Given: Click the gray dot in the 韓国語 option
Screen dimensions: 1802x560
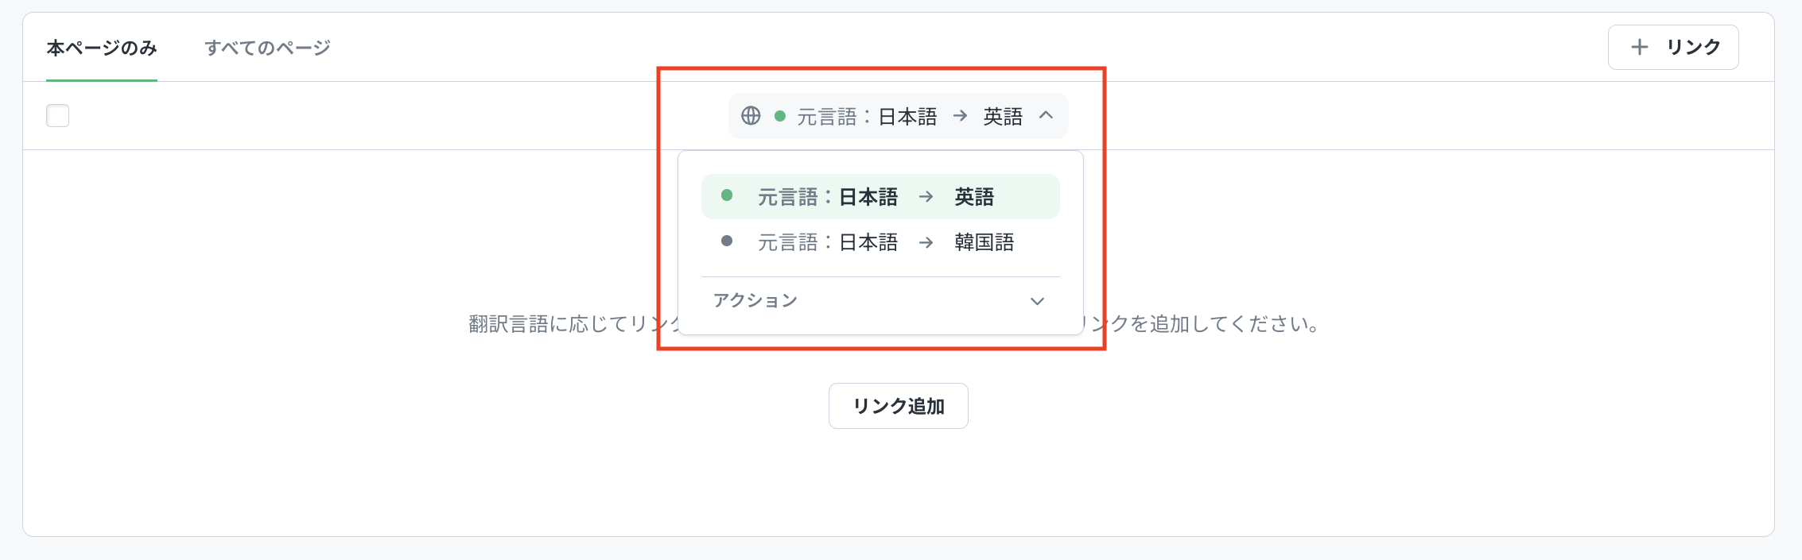Looking at the screenshot, I should point(727,241).
